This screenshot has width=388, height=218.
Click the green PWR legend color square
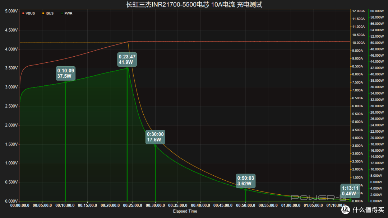click(x=62, y=13)
